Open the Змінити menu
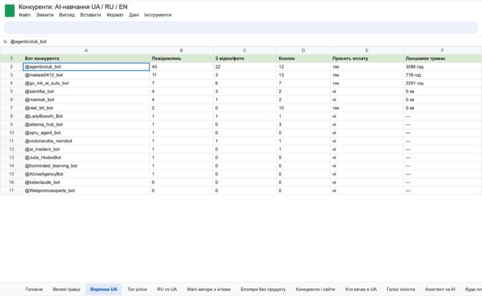Viewport: 482px width, 296px height. pos(45,14)
